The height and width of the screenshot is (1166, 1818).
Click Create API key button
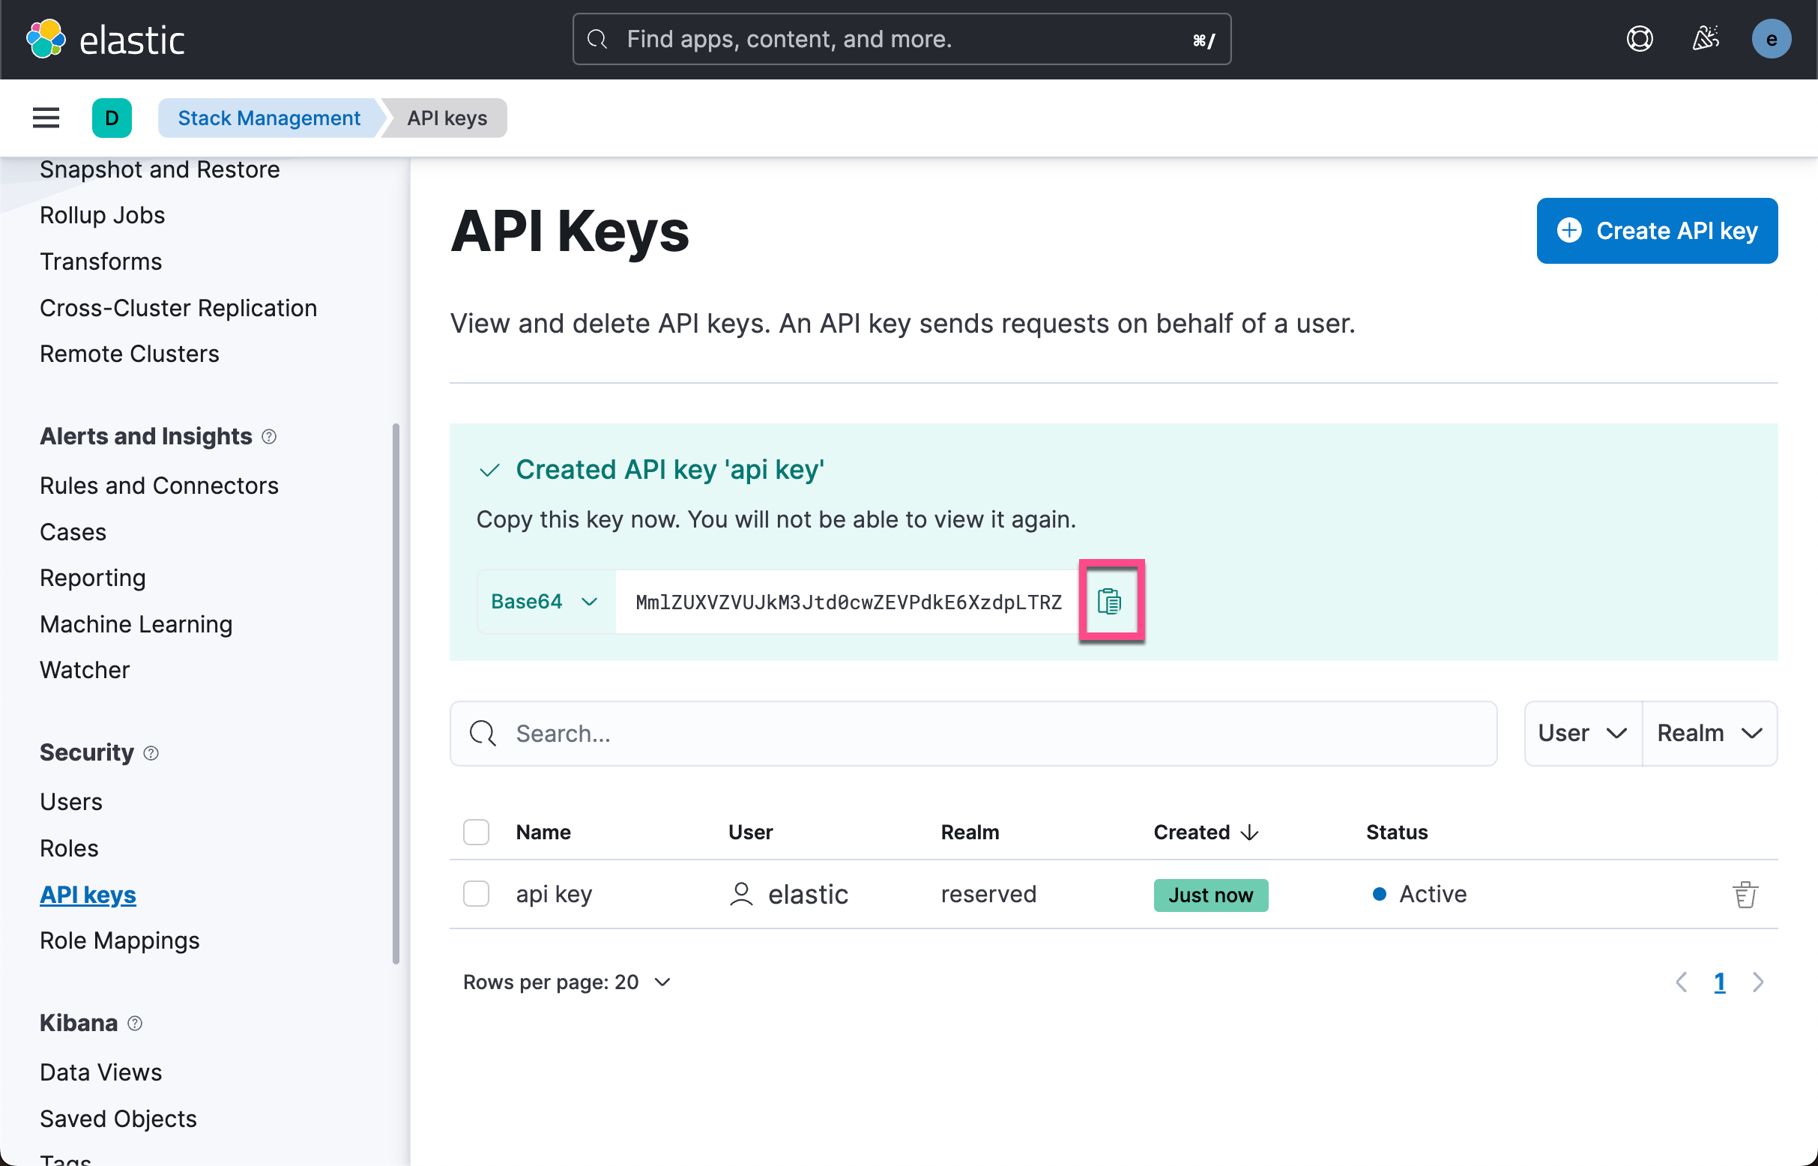tap(1656, 231)
